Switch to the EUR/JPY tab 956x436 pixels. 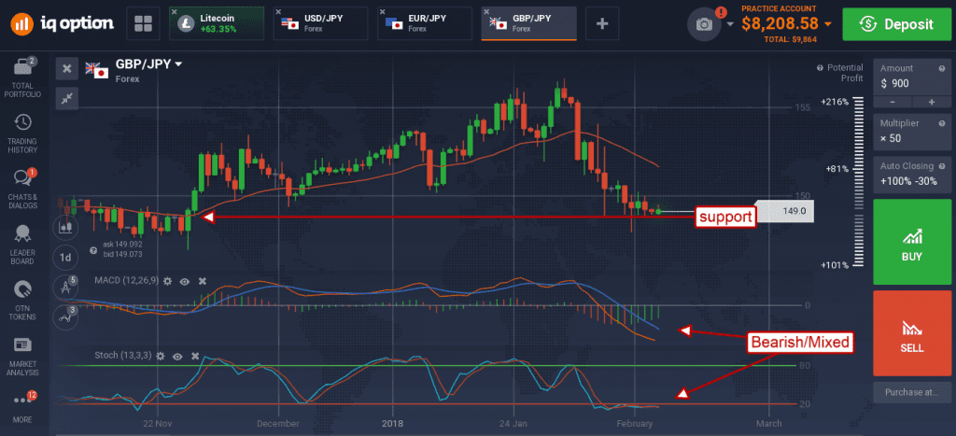[x=425, y=23]
